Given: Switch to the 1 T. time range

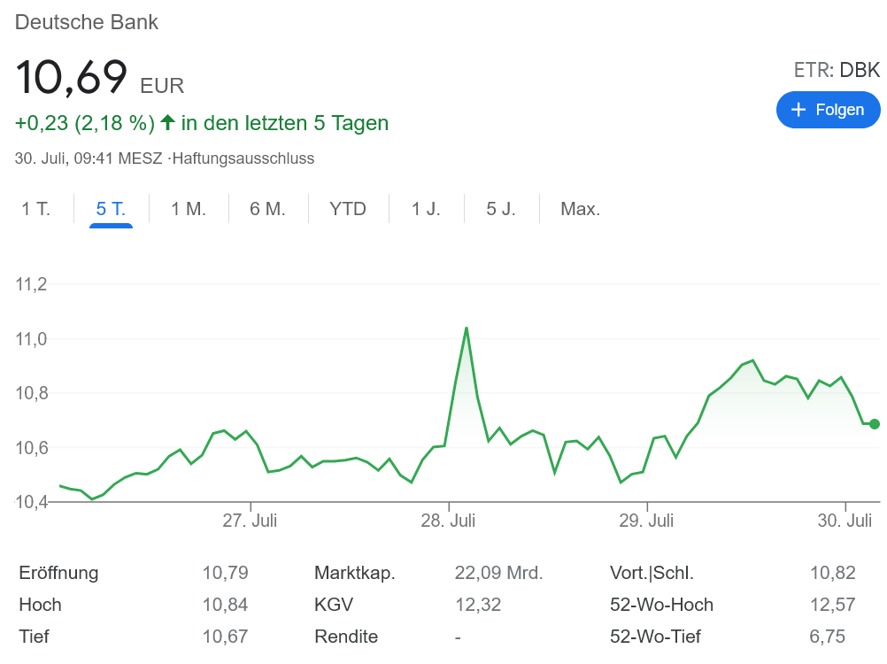Looking at the screenshot, I should coord(36,210).
